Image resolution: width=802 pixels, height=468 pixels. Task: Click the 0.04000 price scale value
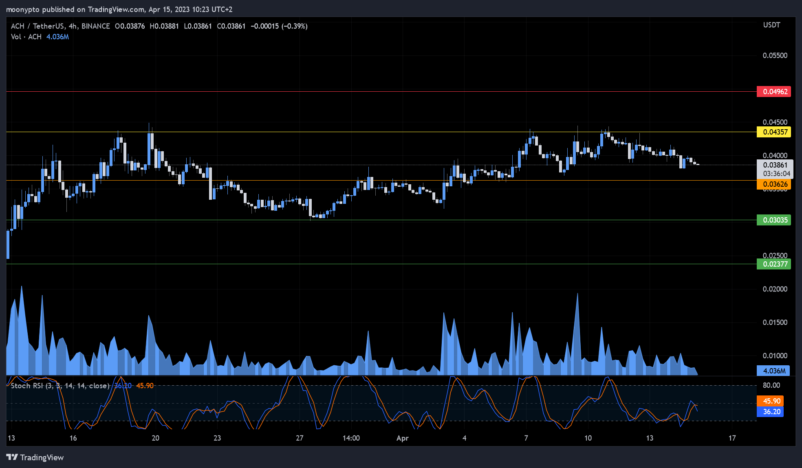775,156
